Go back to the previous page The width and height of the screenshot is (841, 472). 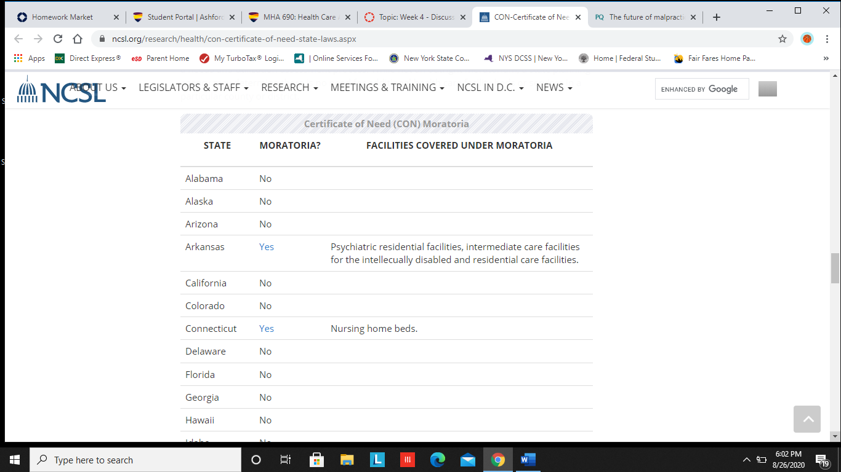coord(18,39)
